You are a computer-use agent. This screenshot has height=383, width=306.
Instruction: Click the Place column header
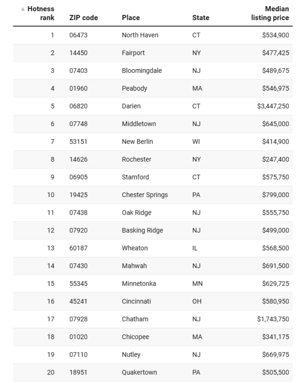(131, 18)
